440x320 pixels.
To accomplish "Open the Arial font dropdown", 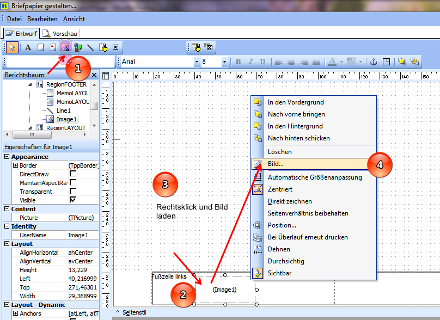I will (x=197, y=61).
